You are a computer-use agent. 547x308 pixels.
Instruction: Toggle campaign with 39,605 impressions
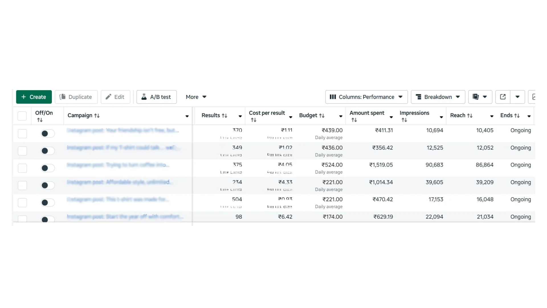pyautogui.click(x=48, y=185)
